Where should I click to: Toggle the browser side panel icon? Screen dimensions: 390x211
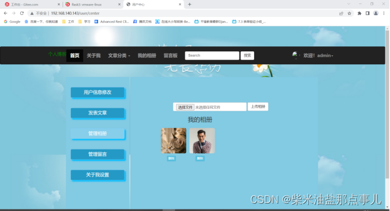[367, 14]
